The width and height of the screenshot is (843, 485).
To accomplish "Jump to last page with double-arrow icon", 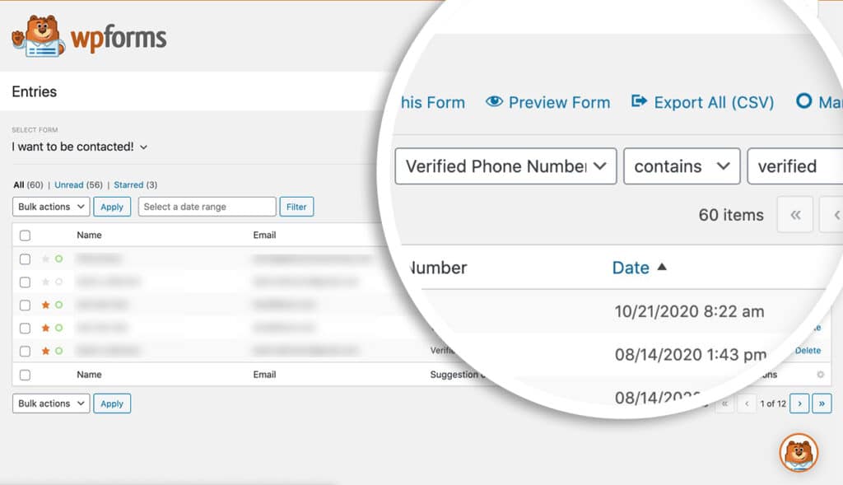I will [x=822, y=403].
